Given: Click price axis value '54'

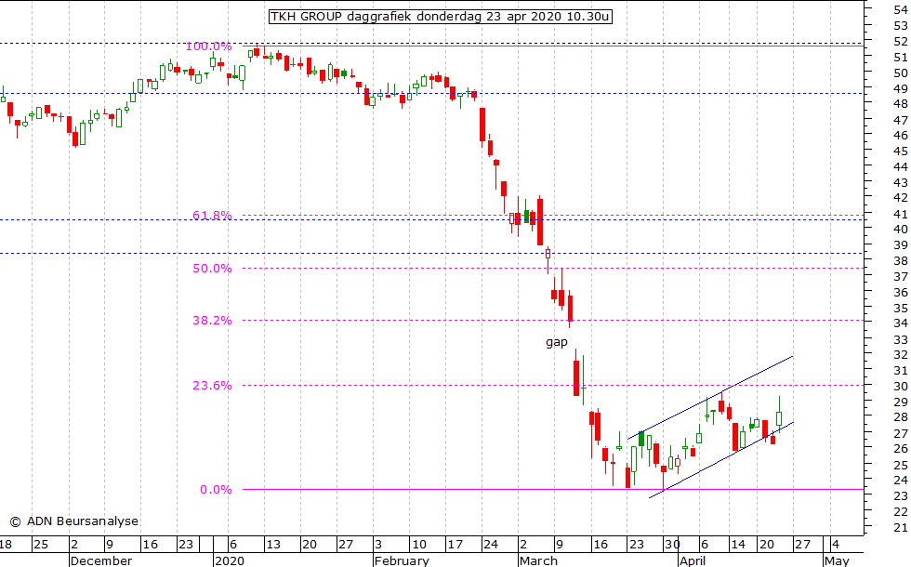Looking at the screenshot, I should [901, 10].
